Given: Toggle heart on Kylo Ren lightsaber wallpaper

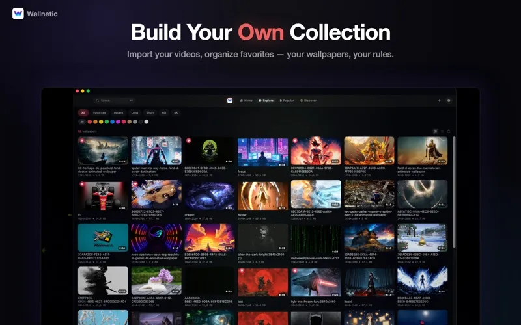Looking at the screenshot, I should (x=295, y=270).
